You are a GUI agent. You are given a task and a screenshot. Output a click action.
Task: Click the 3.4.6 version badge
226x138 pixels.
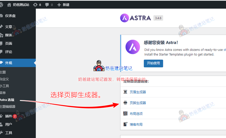[x=158, y=18]
